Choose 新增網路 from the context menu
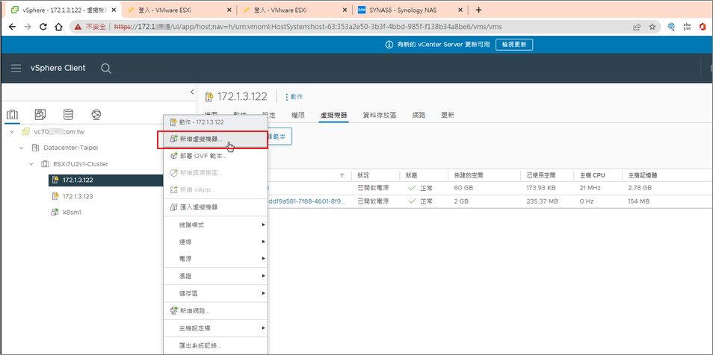Image resolution: width=713 pixels, height=355 pixels. tap(215, 310)
